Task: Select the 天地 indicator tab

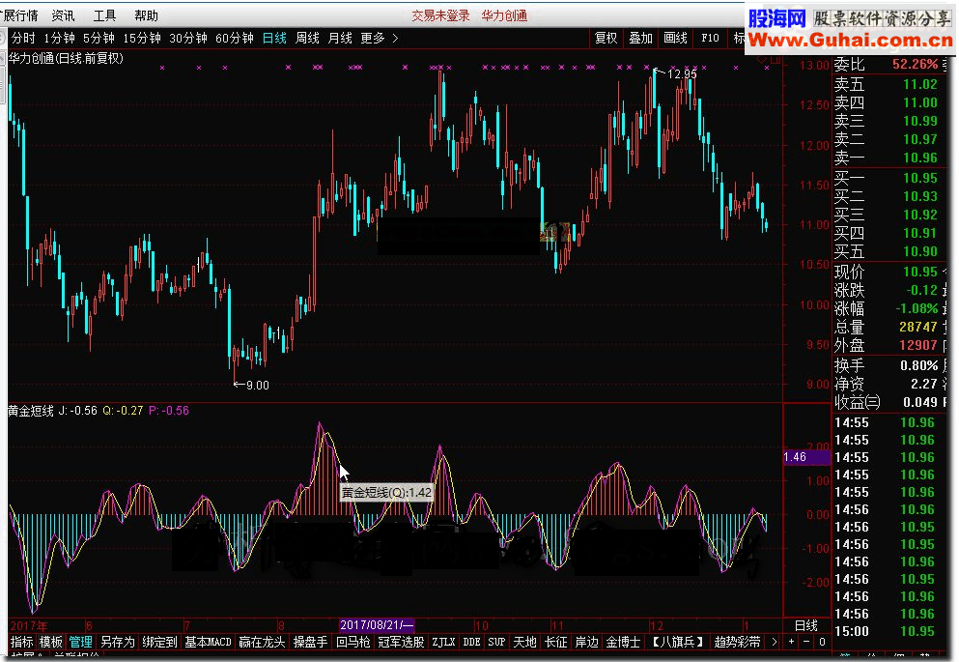Action: 524,642
